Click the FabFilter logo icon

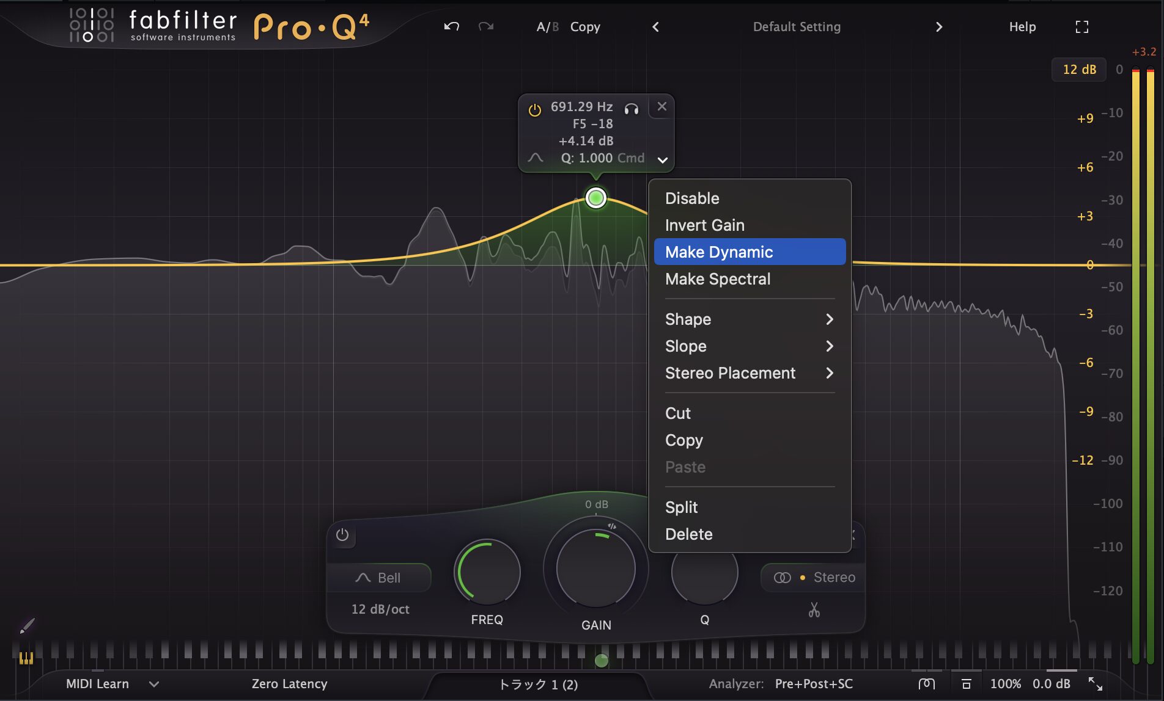point(91,25)
